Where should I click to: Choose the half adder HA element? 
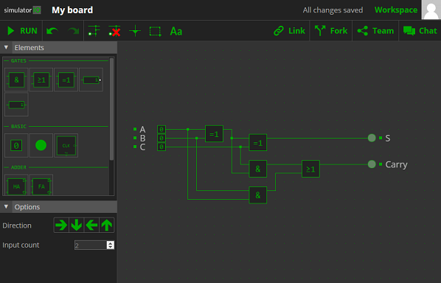[x=16, y=185]
